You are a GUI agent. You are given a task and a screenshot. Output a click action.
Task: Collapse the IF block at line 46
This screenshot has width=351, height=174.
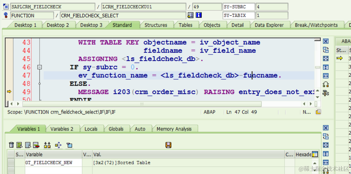point(40,67)
